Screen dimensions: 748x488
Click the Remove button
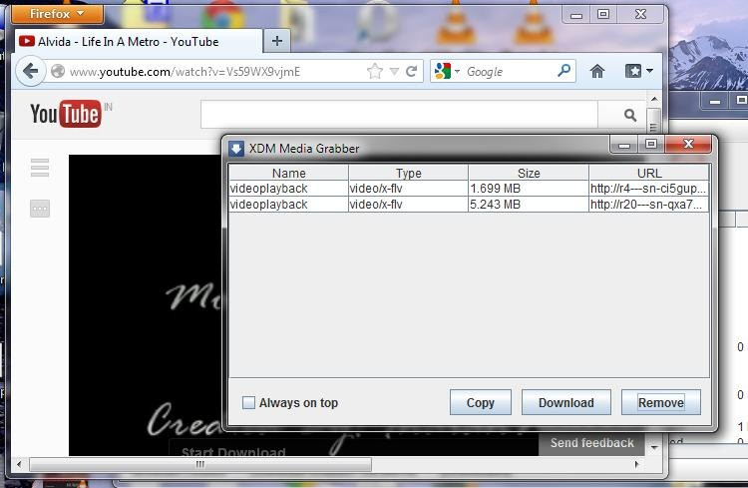click(661, 402)
